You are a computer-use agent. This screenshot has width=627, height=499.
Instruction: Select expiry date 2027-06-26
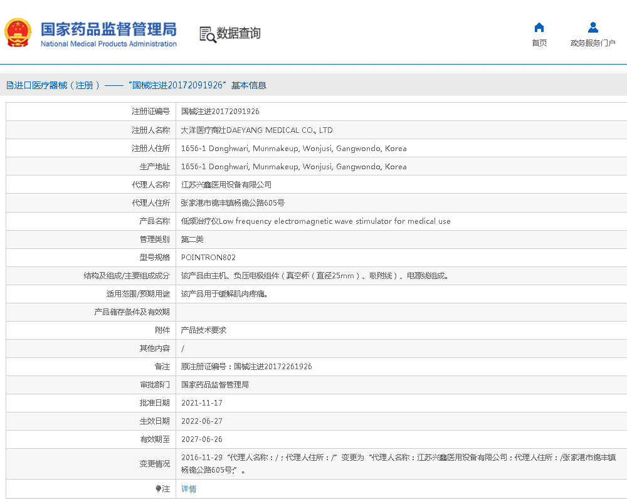coord(202,439)
